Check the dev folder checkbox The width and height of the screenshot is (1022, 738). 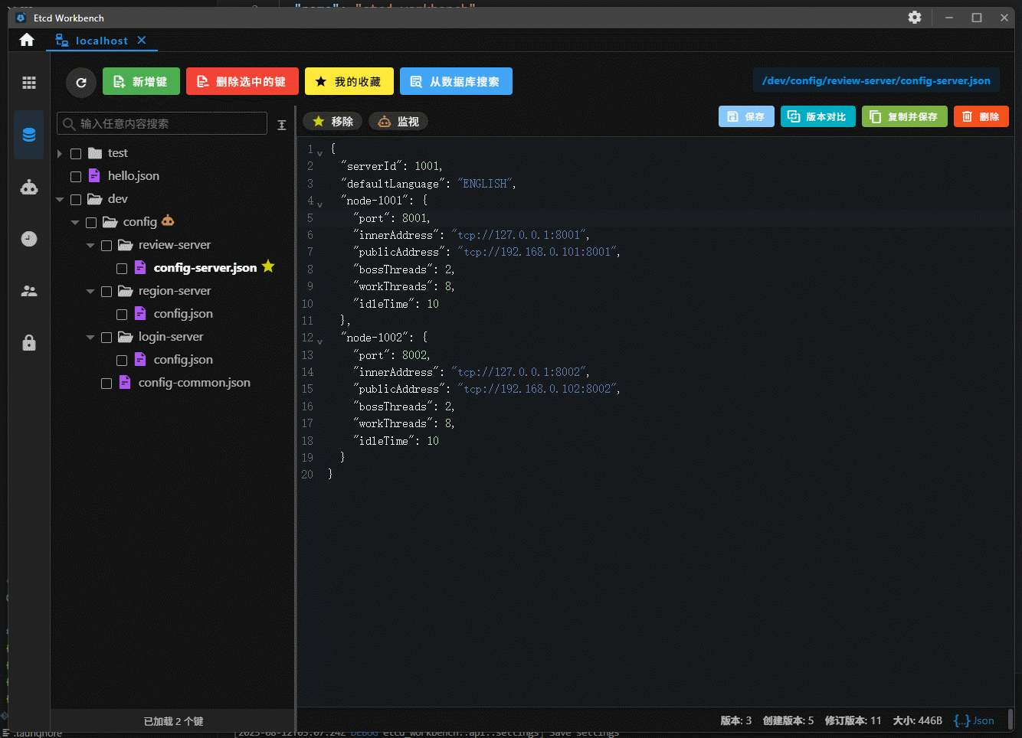pyautogui.click(x=76, y=200)
